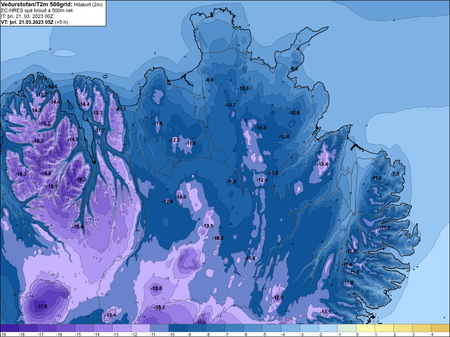Click the -11.4 temperature label
Screen dimensions: 450x337
347,264
